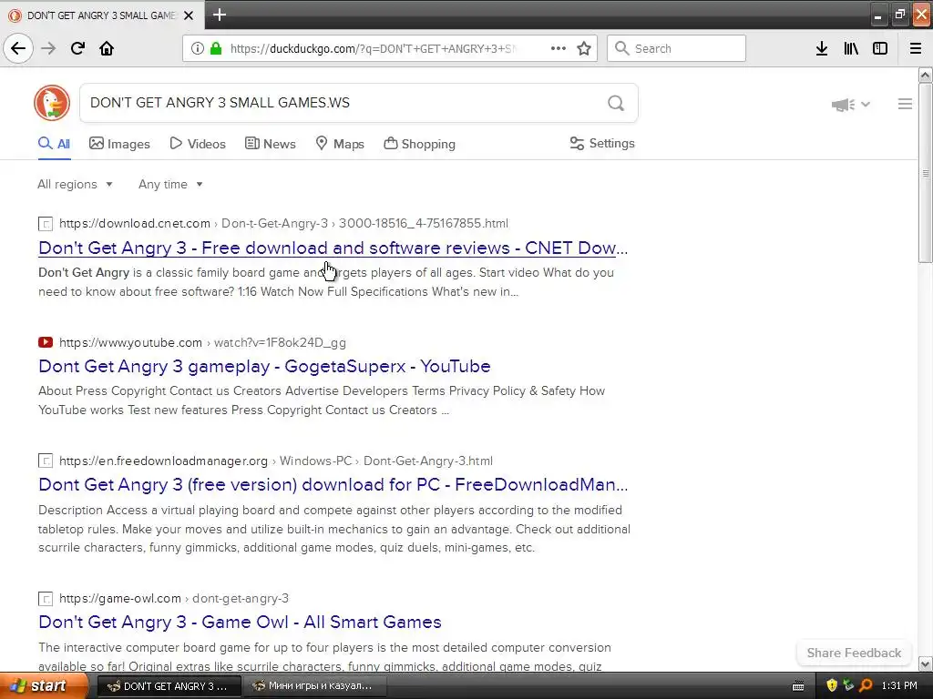Open Game Owl All Smart Games result
Screen dimensions: 933x699
tap(240, 622)
